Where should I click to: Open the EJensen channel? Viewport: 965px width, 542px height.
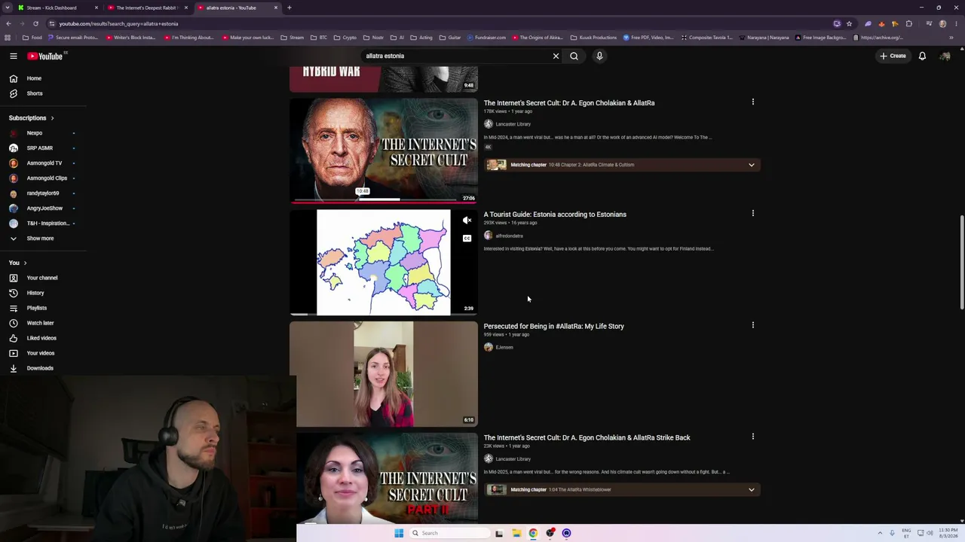tap(504, 347)
